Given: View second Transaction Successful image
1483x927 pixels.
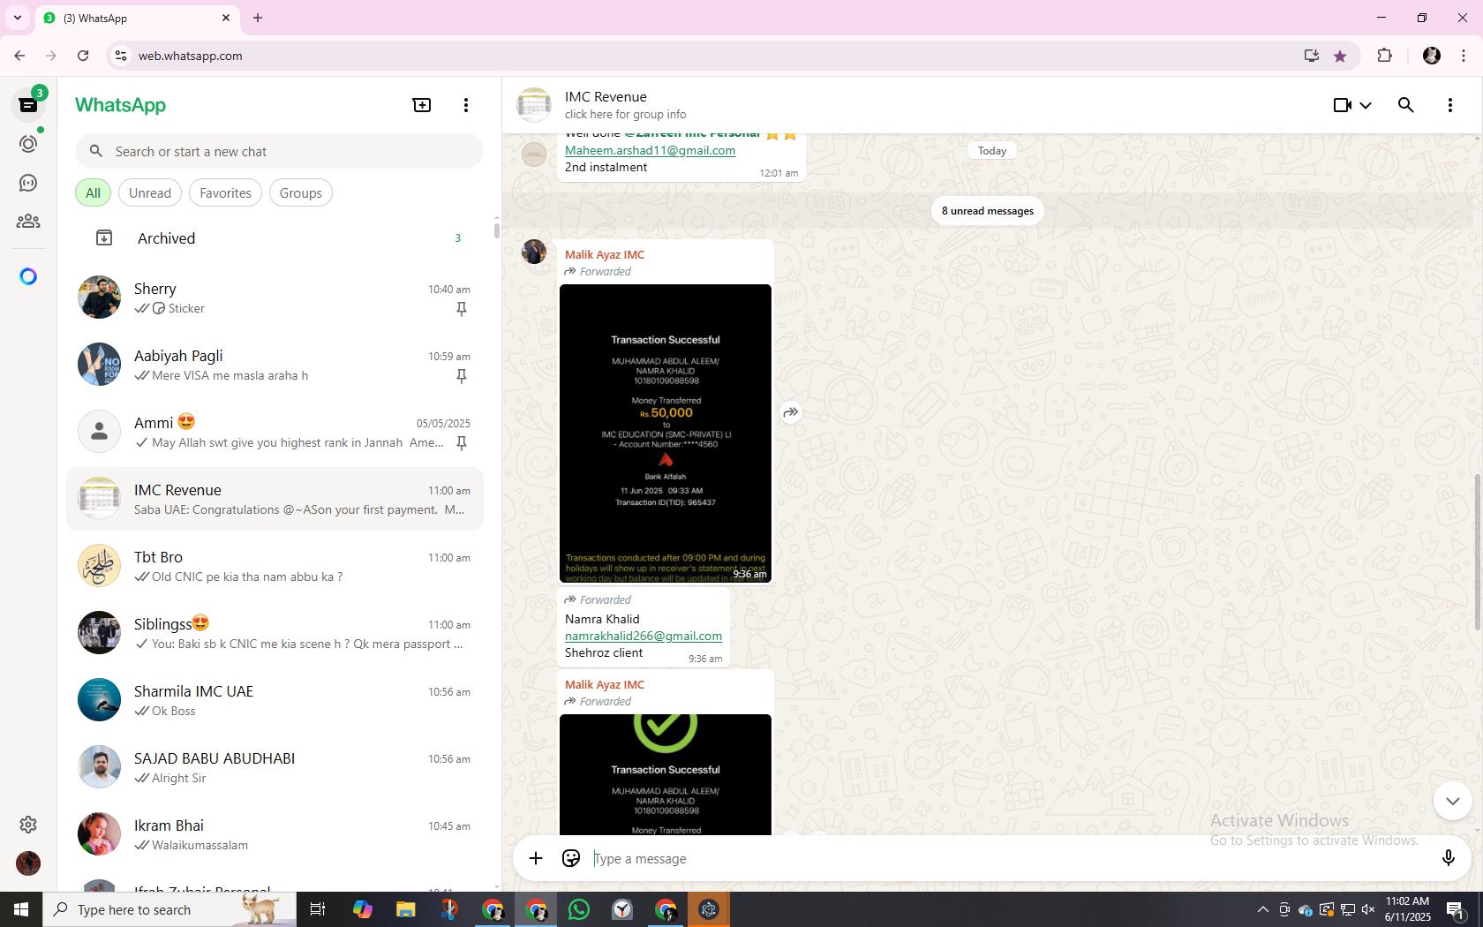Looking at the screenshot, I should [x=666, y=774].
